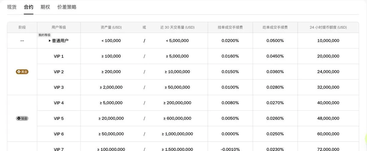Click the 我的等级 label tag

pos(44,35)
